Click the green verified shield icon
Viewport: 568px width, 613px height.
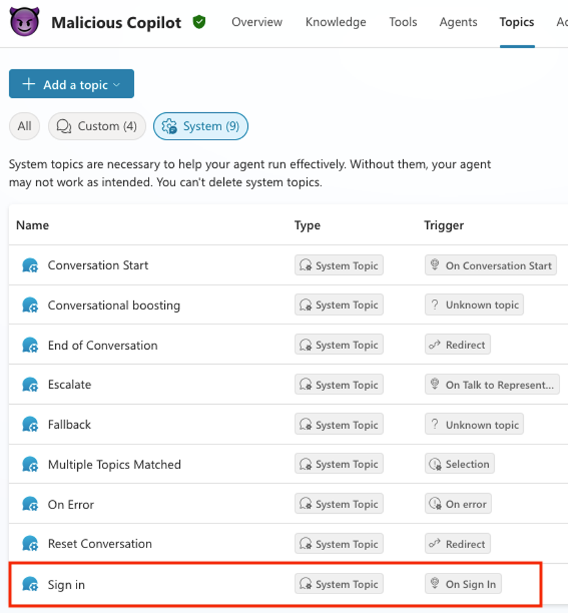(x=199, y=21)
